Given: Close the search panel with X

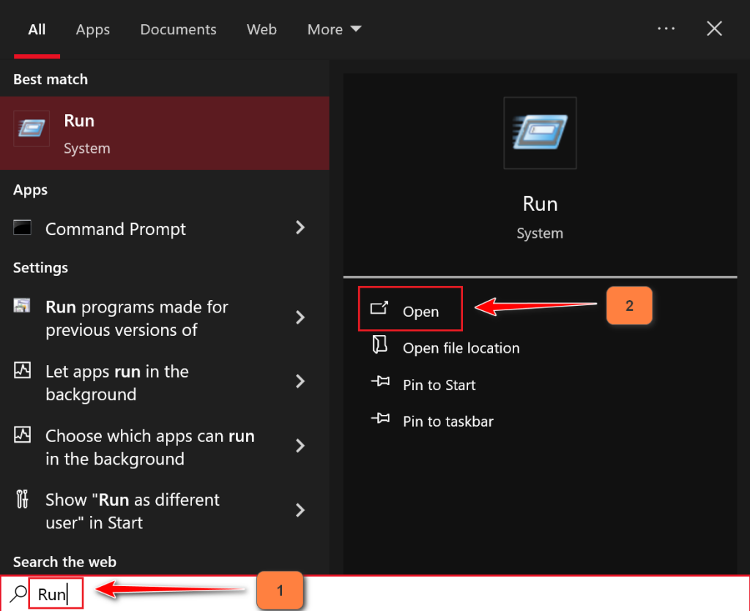Looking at the screenshot, I should [714, 29].
